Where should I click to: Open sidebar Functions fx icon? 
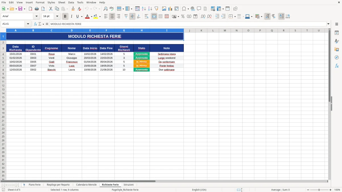pyautogui.click(x=337, y=66)
